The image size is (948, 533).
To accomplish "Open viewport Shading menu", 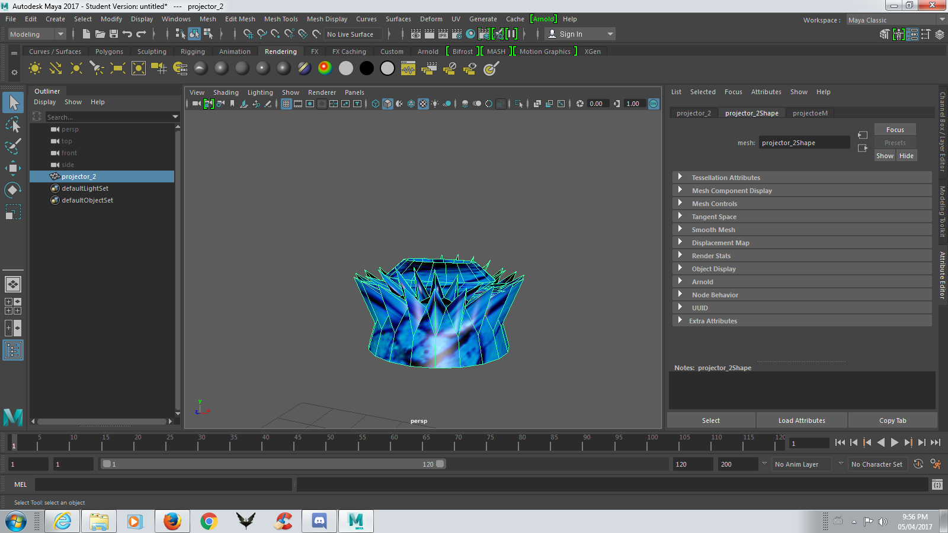I will [x=226, y=92].
